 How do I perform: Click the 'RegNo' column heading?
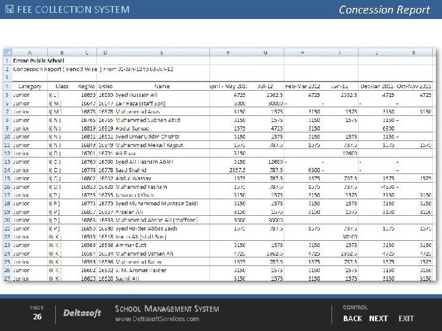click(87, 86)
